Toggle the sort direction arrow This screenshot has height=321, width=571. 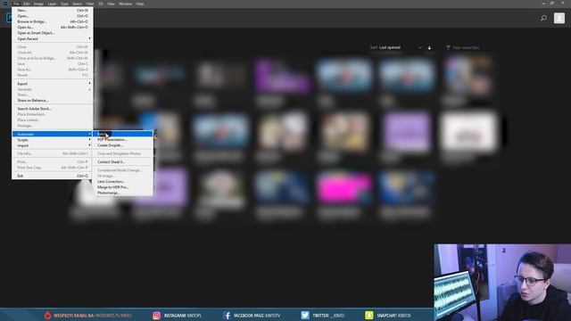click(x=429, y=47)
